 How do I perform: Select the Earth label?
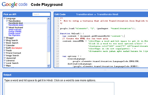(x=9, y=48)
